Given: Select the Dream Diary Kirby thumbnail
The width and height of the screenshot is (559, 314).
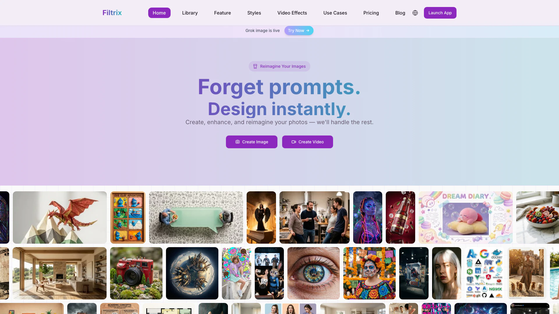Looking at the screenshot, I should click(x=466, y=217).
